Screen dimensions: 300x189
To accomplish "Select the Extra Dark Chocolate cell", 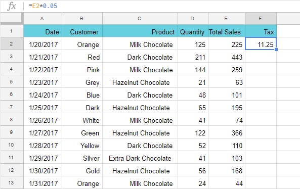I will pyautogui.click(x=140, y=158).
